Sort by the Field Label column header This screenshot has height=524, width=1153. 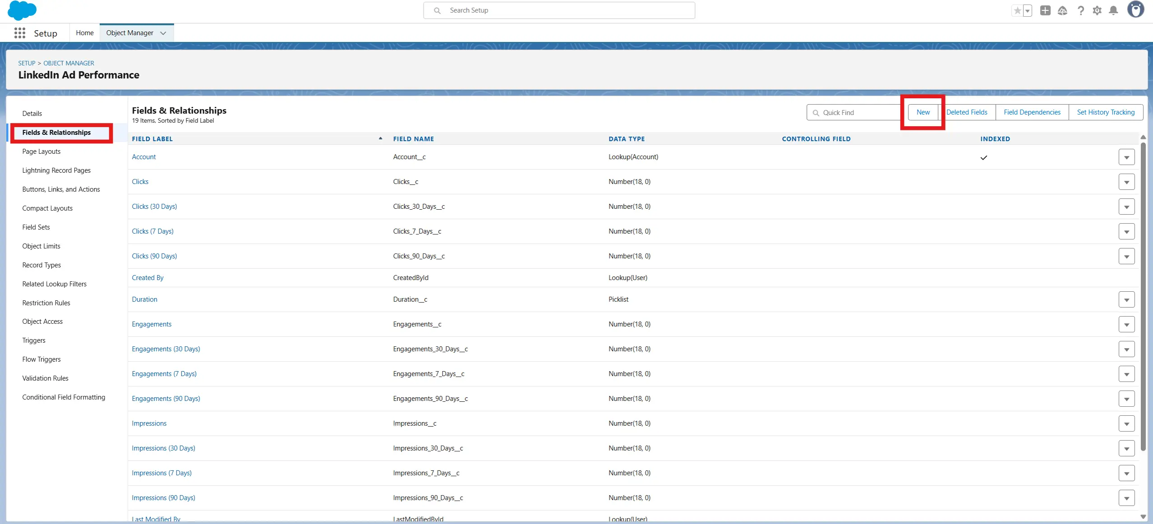point(152,139)
